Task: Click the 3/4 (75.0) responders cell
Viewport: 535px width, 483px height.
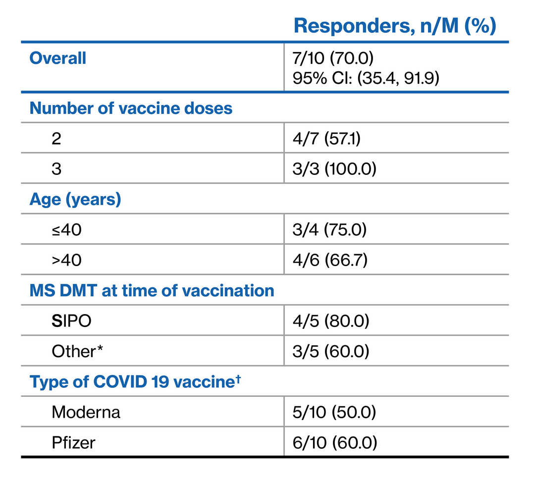Action: coord(330,229)
